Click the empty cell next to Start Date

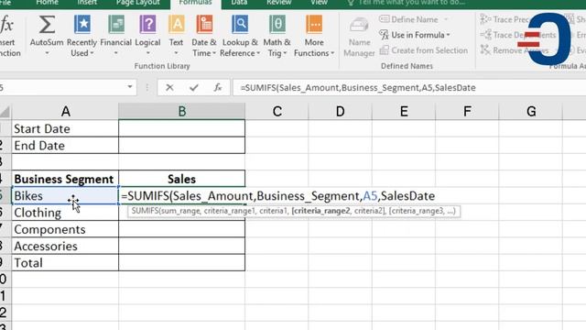[181, 128]
